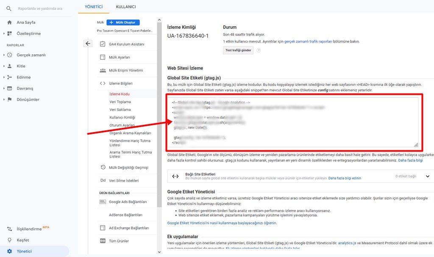This screenshot has width=434, height=257.
Task: Click the help question mark icon
Action: pyautogui.click(x=259, y=50)
